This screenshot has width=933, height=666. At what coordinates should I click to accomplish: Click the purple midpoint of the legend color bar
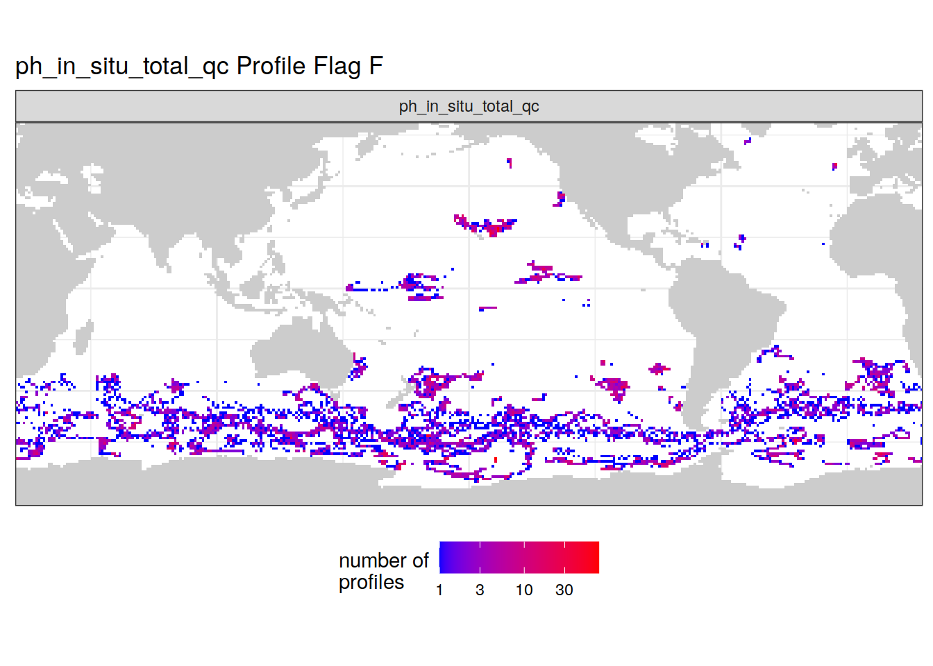pos(519,557)
